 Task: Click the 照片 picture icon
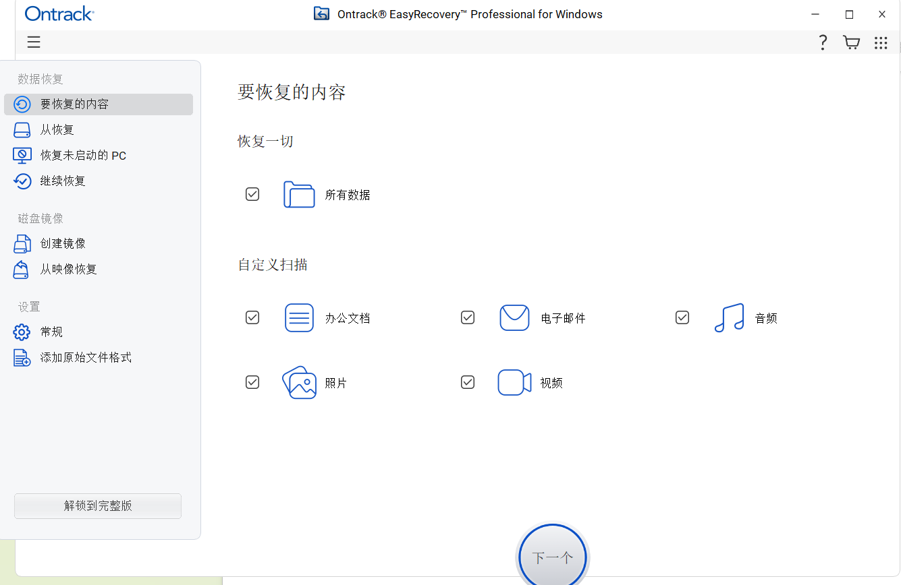click(x=299, y=382)
